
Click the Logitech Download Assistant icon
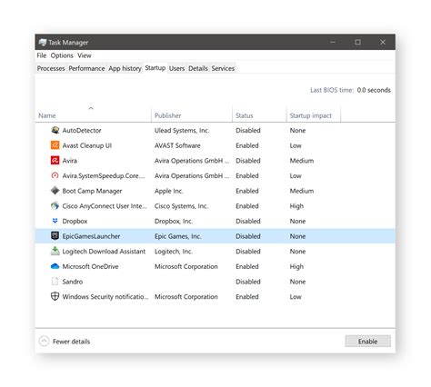pos(55,251)
